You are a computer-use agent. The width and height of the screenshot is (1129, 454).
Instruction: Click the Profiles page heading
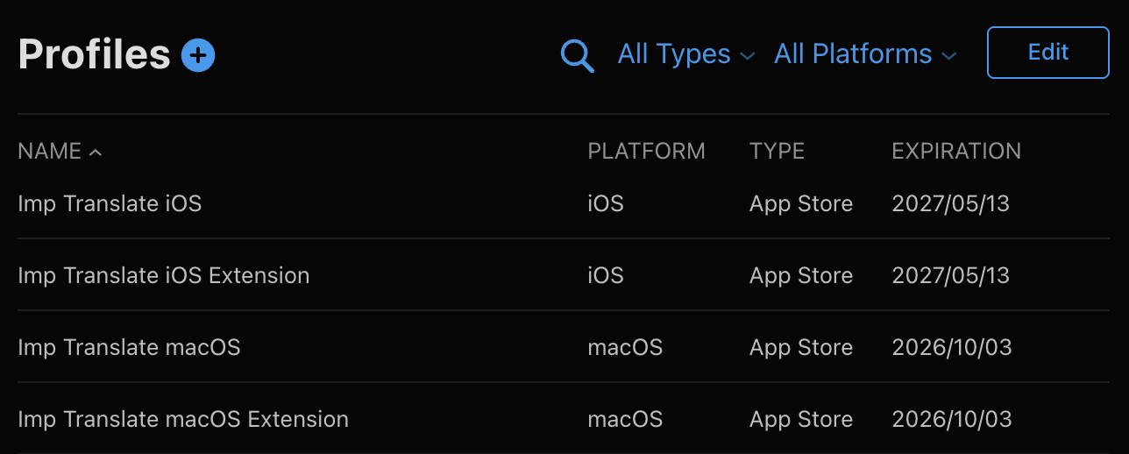pyautogui.click(x=94, y=54)
